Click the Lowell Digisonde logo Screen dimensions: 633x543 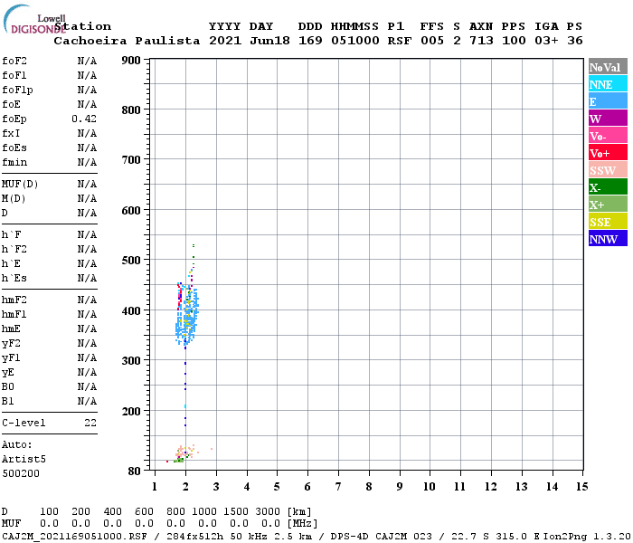click(x=33, y=19)
